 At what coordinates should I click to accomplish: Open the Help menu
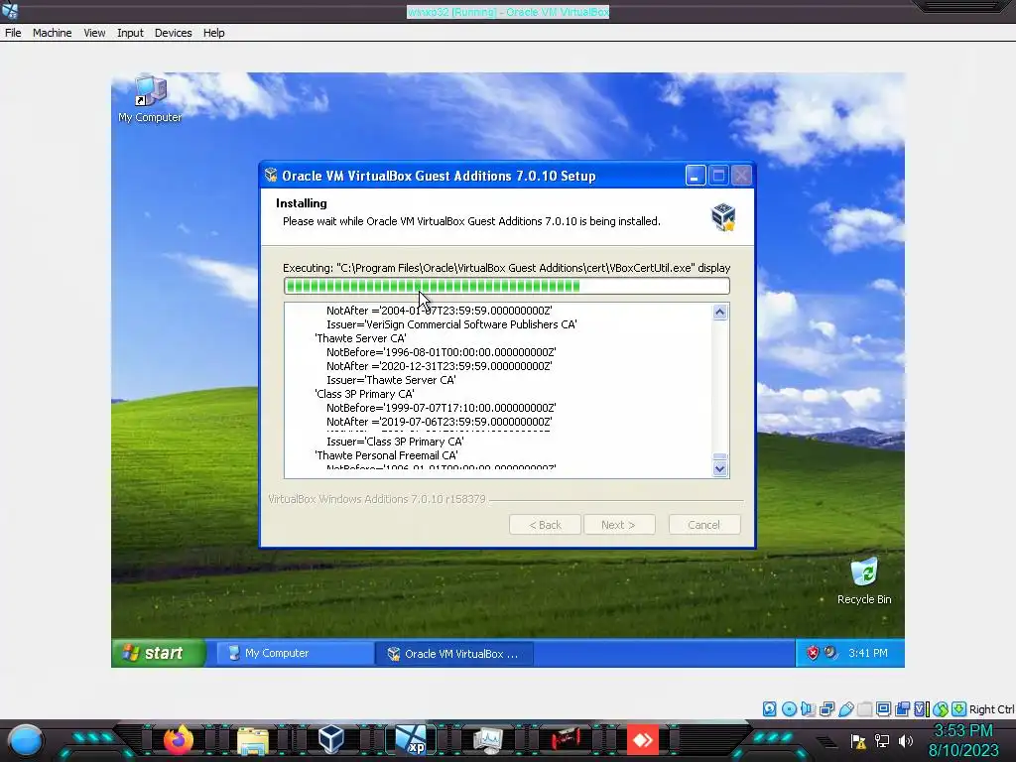click(214, 33)
